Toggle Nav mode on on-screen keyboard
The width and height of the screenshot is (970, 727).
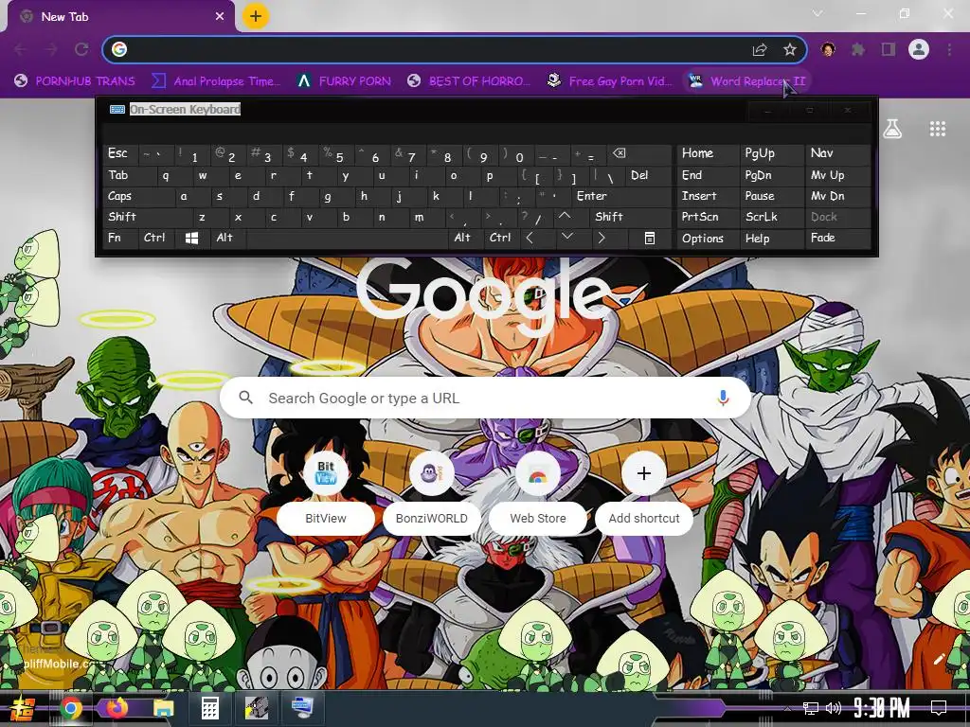point(838,153)
